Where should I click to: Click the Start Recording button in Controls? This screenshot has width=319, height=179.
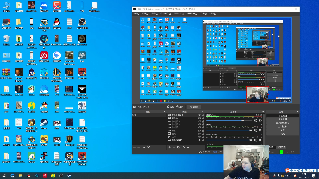[x=283, y=119]
